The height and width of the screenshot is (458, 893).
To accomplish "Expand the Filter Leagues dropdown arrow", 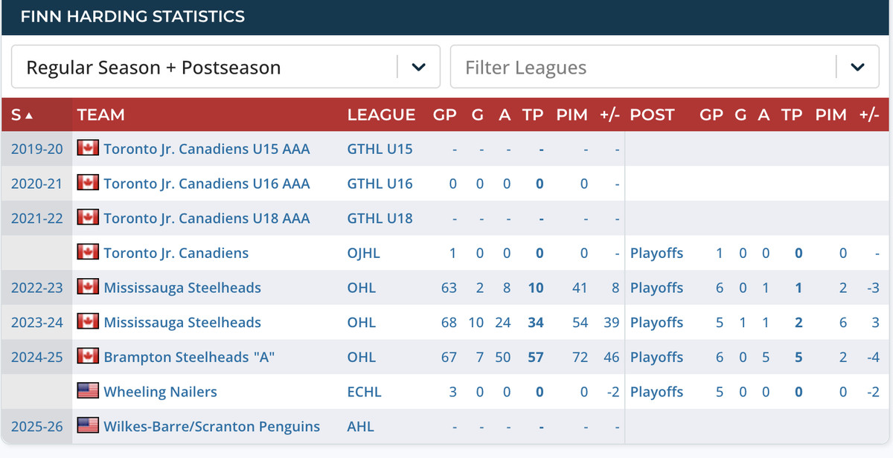I will coord(857,68).
